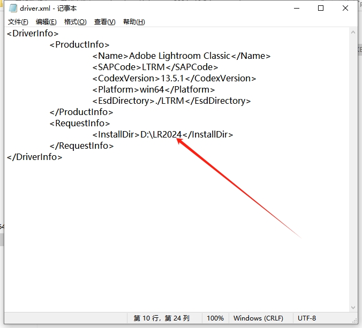
Task: Maximize the driver.xml Notepad window
Action: point(321,9)
